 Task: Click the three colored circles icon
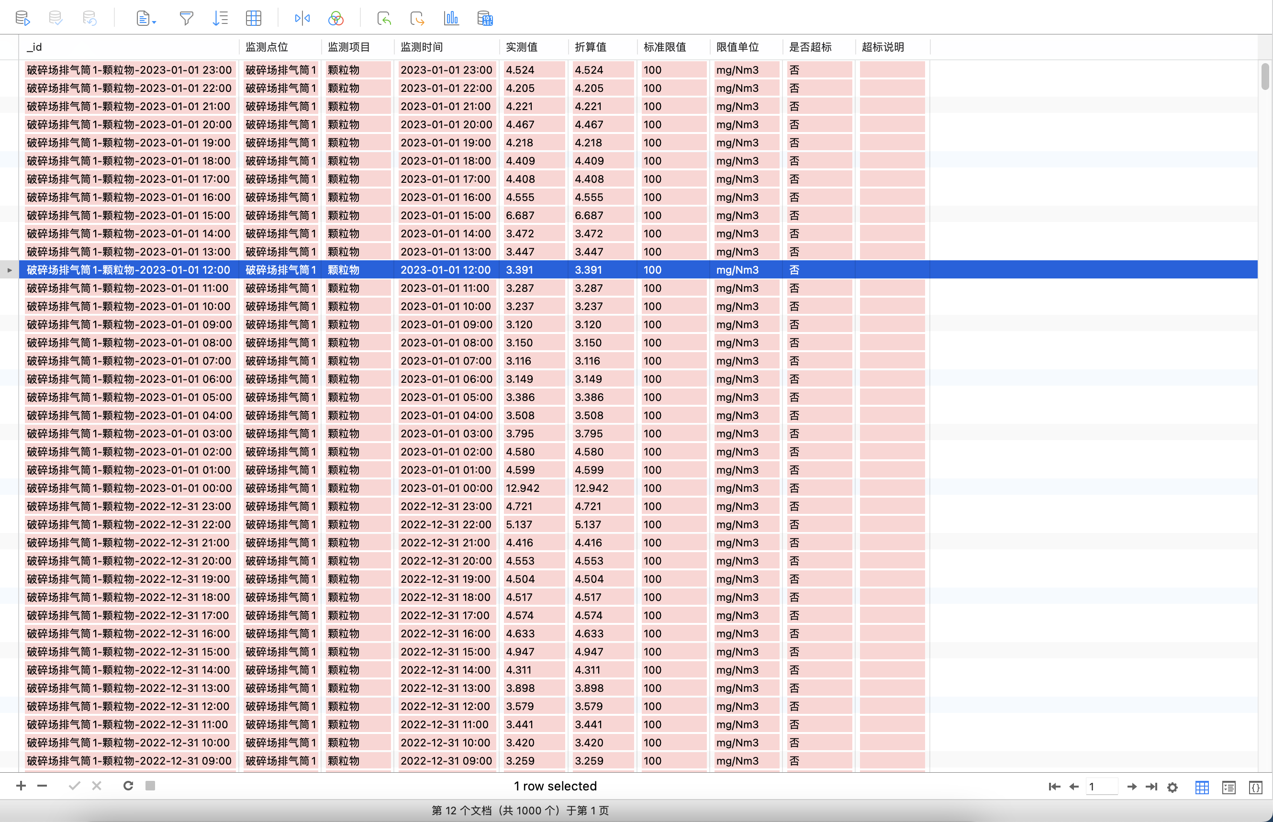(336, 19)
